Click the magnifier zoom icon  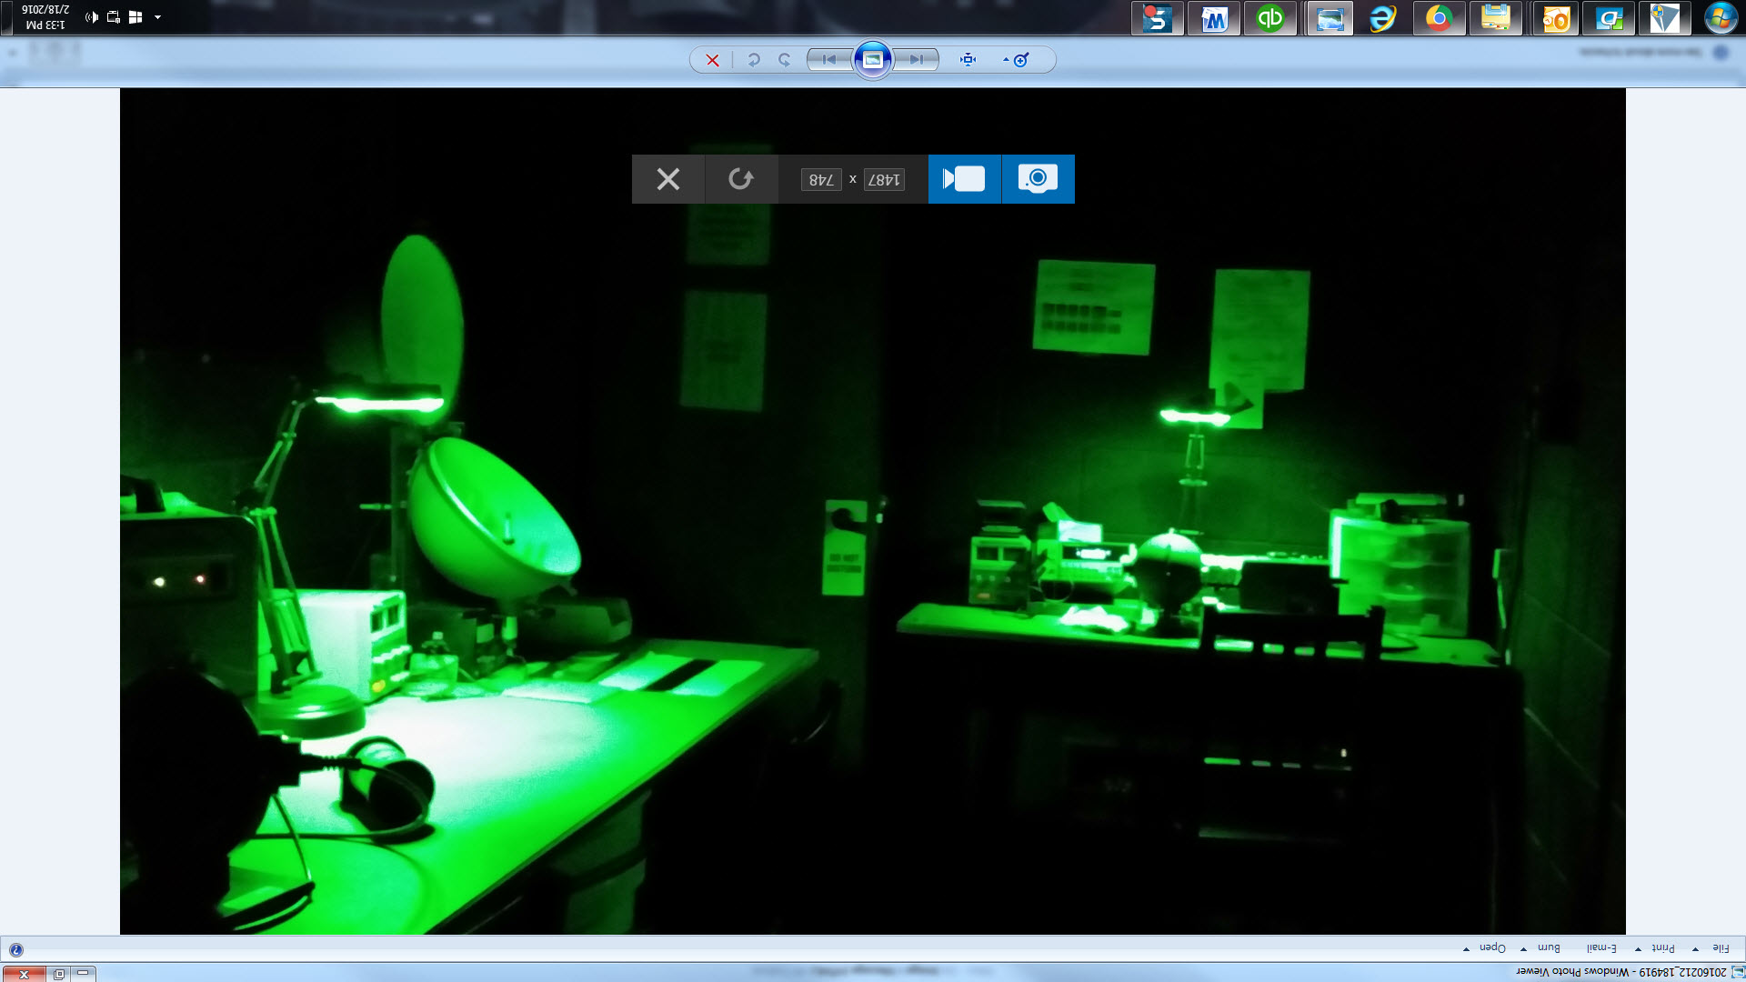tap(1022, 60)
